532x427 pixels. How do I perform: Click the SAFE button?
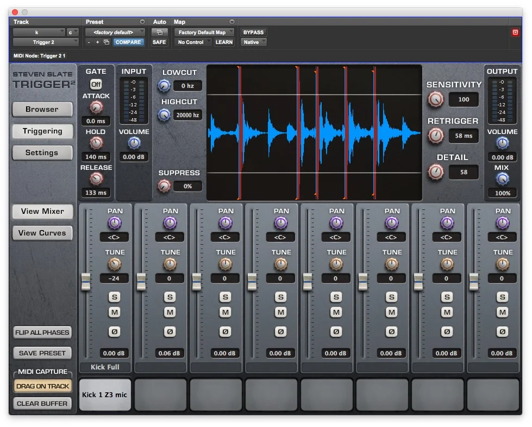[x=159, y=42]
